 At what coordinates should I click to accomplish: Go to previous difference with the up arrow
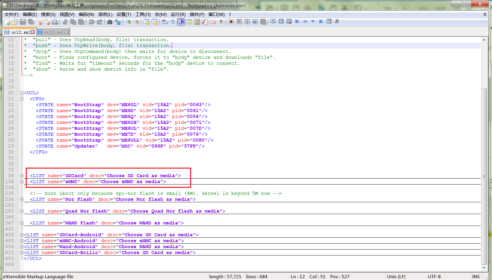coord(305,21)
